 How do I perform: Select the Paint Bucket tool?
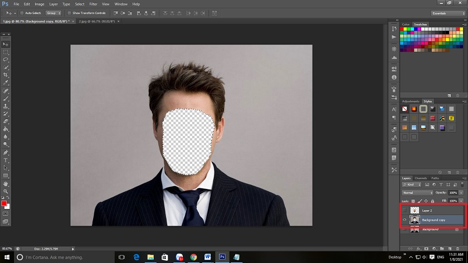tap(6, 129)
